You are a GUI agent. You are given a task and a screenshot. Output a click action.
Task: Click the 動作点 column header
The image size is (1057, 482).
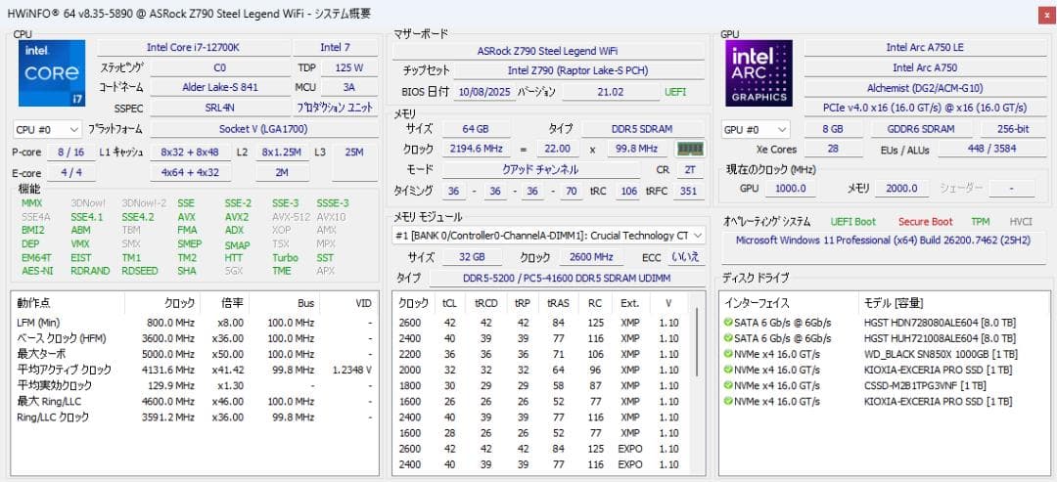69,303
